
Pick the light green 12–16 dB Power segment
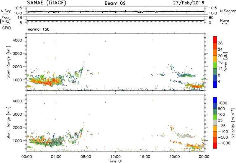click(215, 65)
